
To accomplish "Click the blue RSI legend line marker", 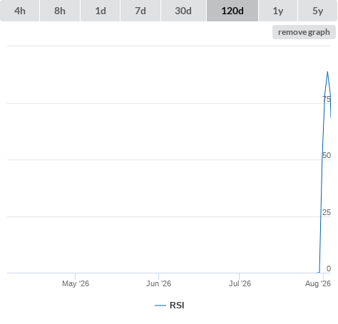I will [160, 305].
